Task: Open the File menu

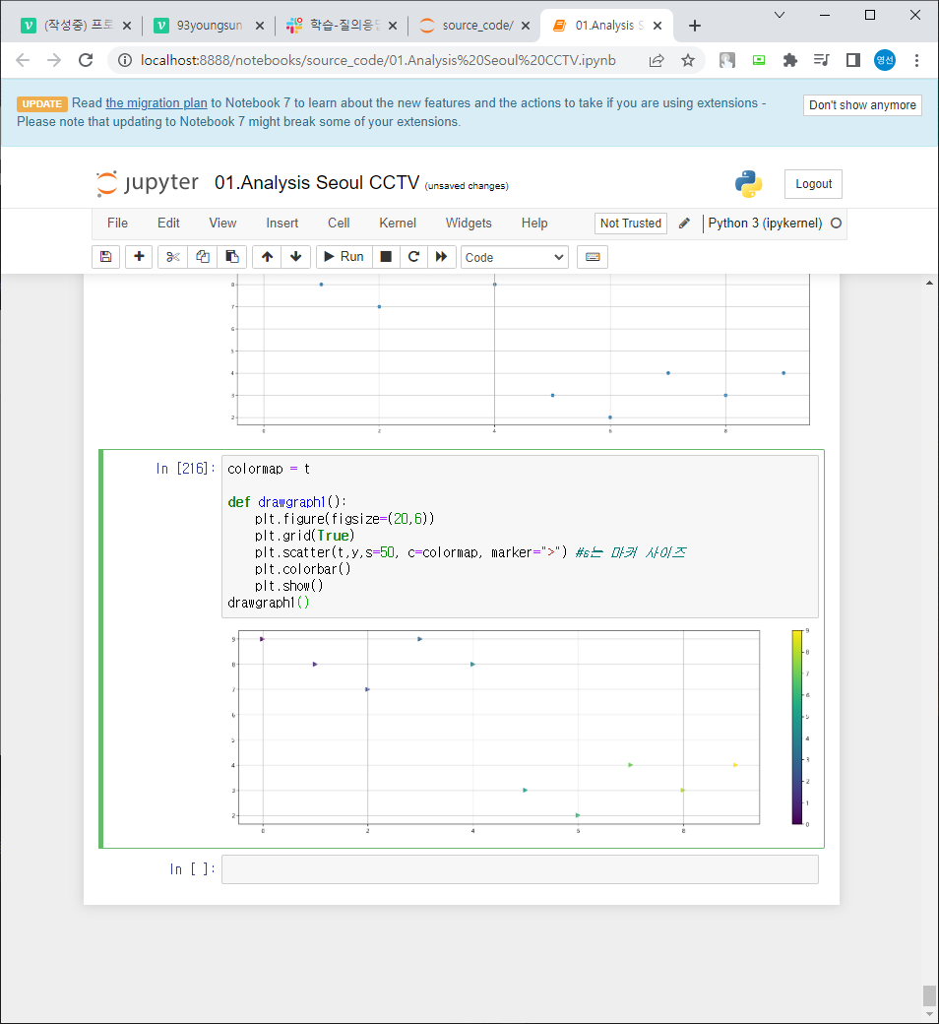Action: (117, 224)
